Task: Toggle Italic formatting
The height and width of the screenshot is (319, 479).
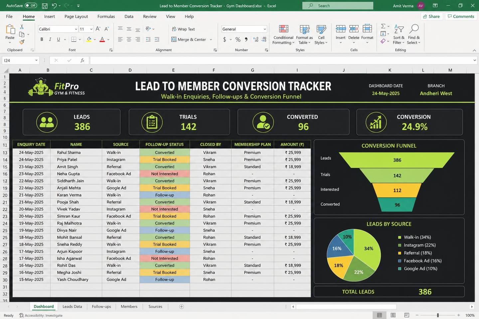Action: [50, 39]
